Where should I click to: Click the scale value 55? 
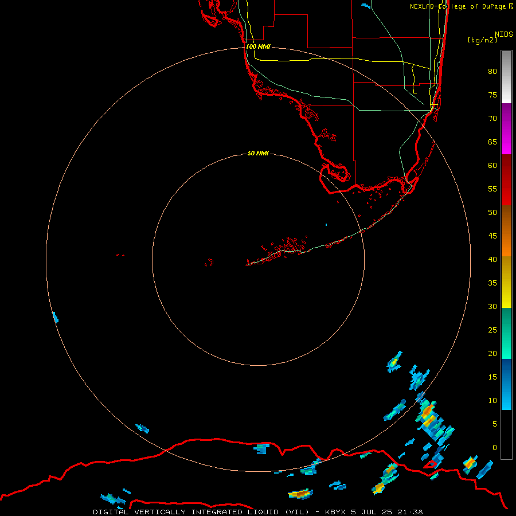click(x=492, y=189)
